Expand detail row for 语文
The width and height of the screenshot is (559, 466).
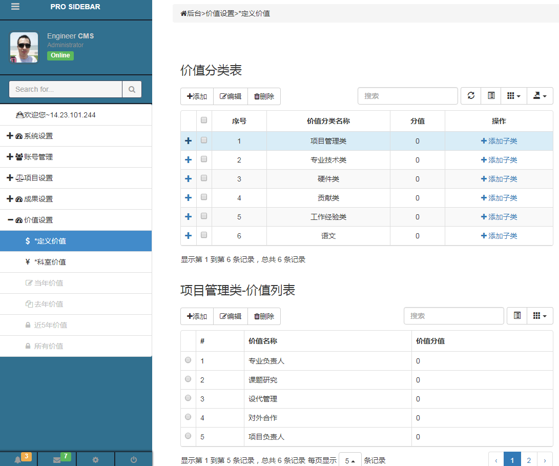189,235
